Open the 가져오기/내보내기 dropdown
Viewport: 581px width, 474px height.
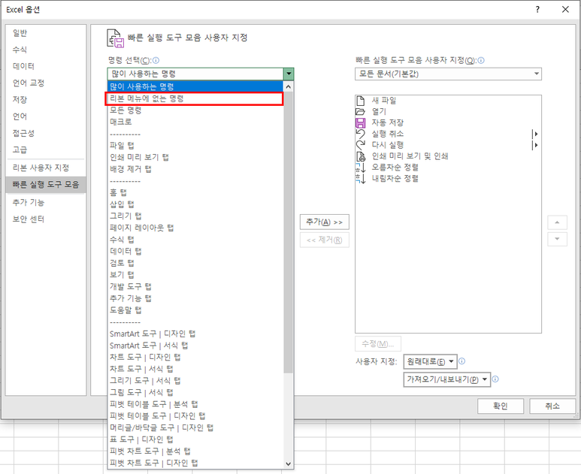click(x=447, y=379)
